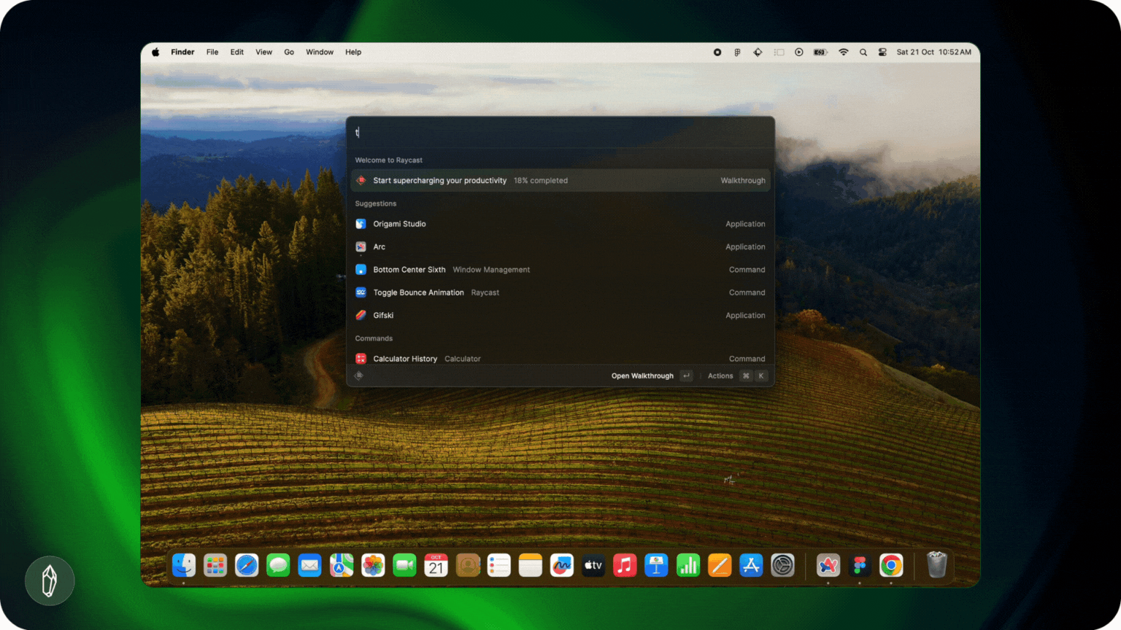Open the Help menu

(x=353, y=52)
